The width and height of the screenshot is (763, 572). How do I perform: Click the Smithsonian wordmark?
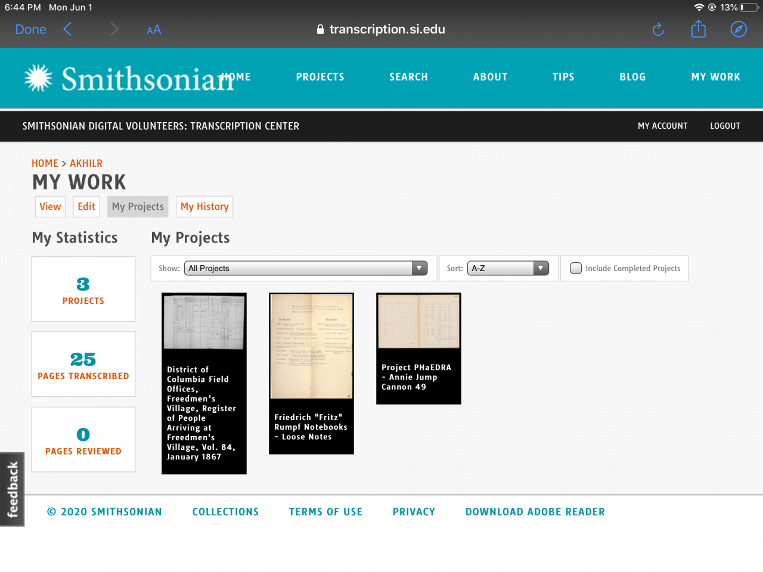pos(148,79)
